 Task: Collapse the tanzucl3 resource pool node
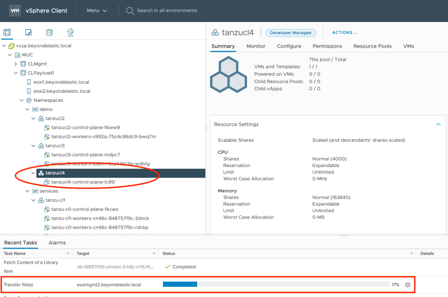pyautogui.click(x=33, y=146)
